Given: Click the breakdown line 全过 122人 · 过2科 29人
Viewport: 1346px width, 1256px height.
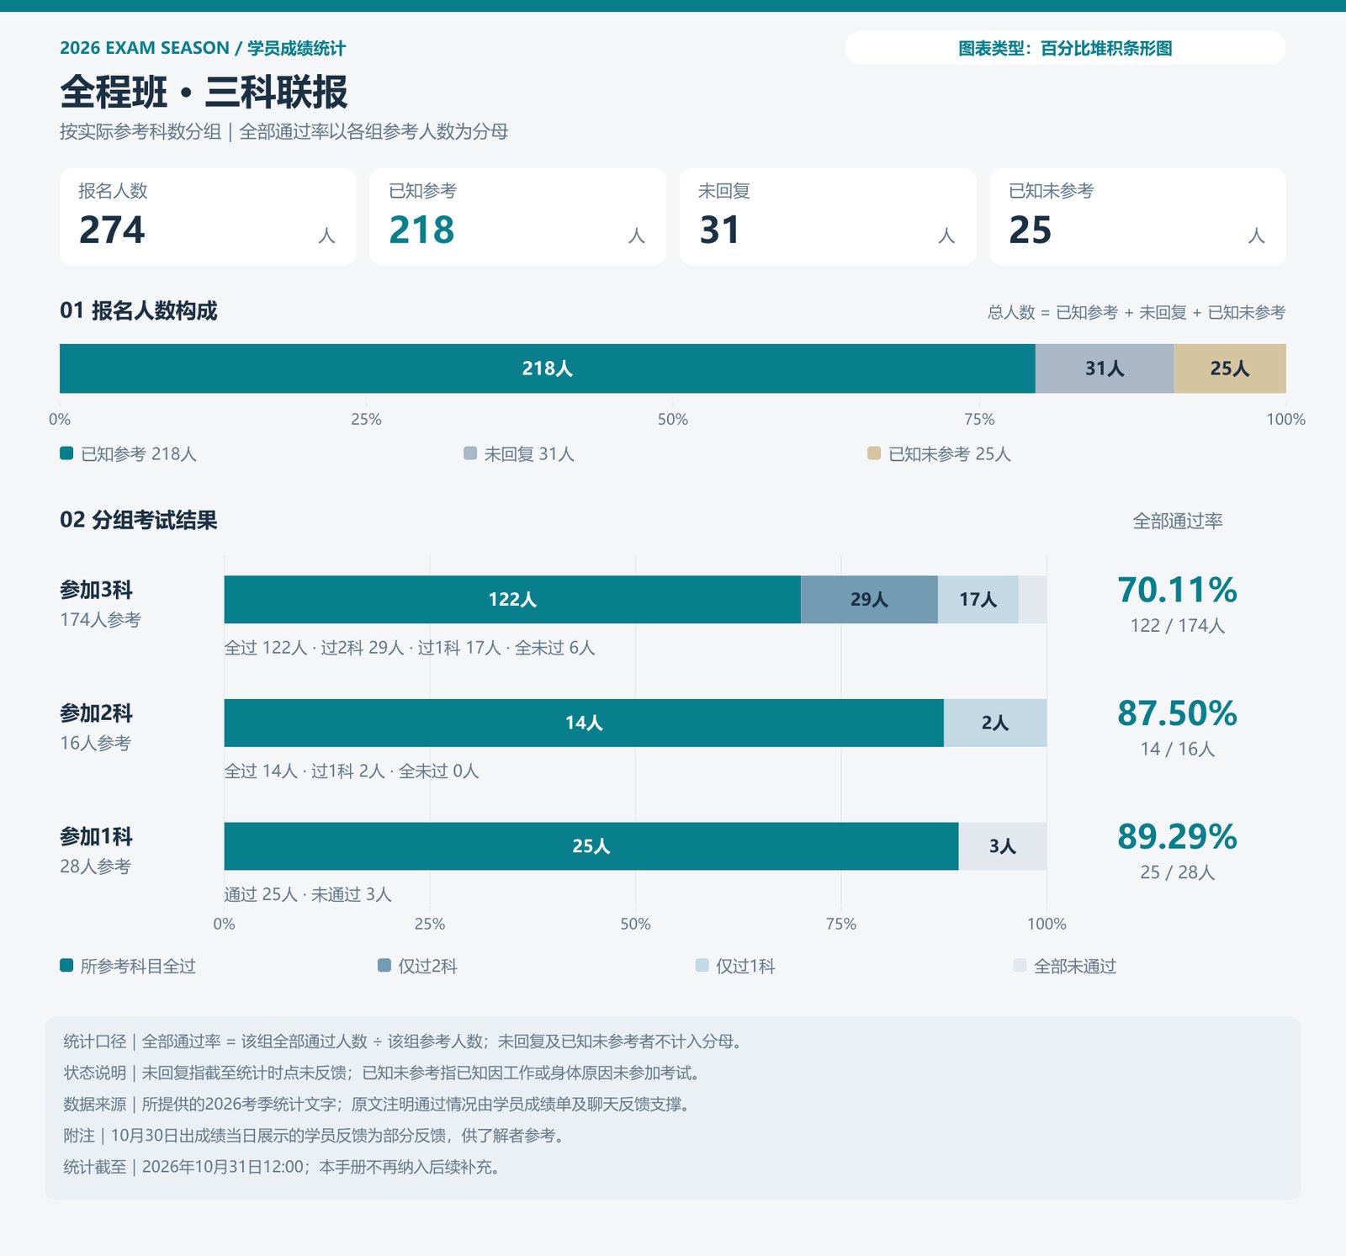Looking at the screenshot, I should [410, 648].
